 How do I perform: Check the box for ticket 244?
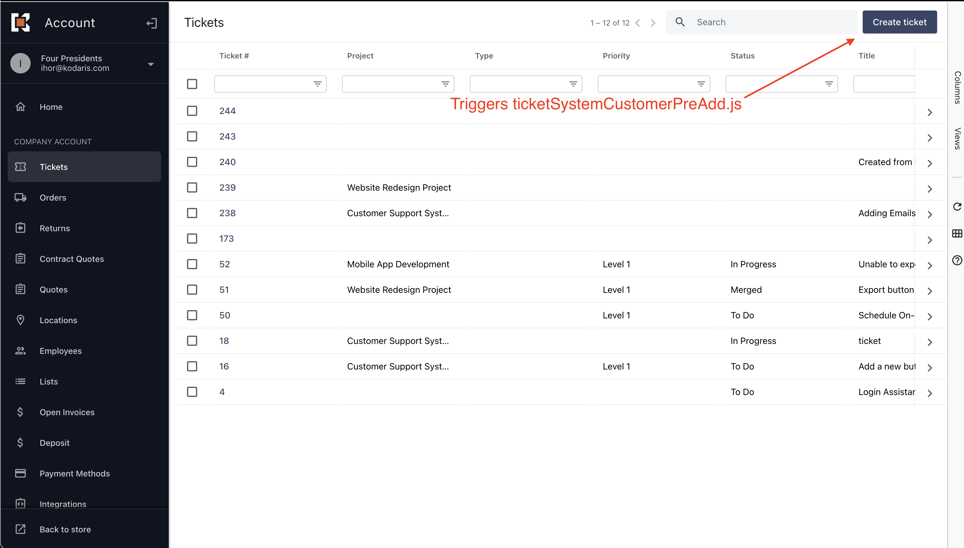[192, 110]
